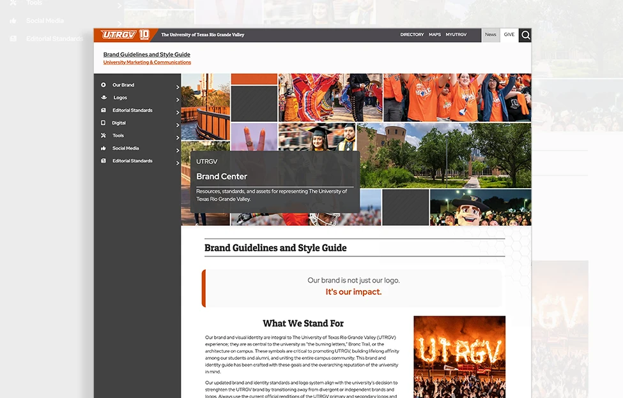The width and height of the screenshot is (623, 398).
Task: Click the Our Brand sidebar icon
Action: [x=104, y=85]
